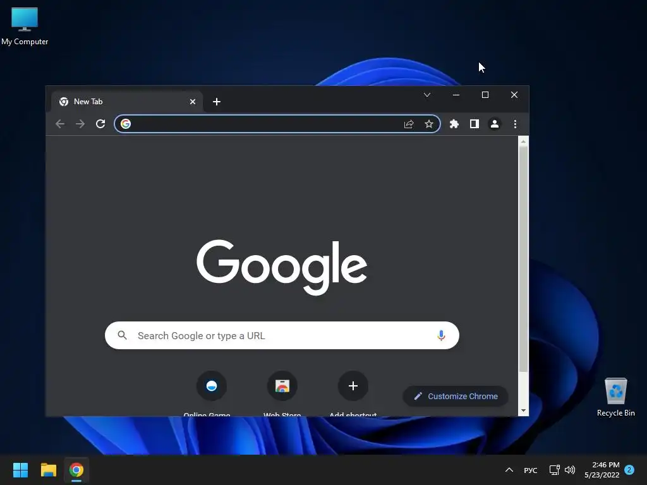This screenshot has height=485, width=647.
Task: Select the Recycle Bin desktop icon
Action: [x=615, y=397]
